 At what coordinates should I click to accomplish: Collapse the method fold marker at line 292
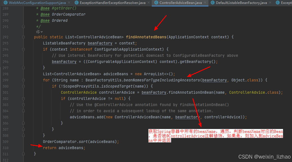click(23, 37)
